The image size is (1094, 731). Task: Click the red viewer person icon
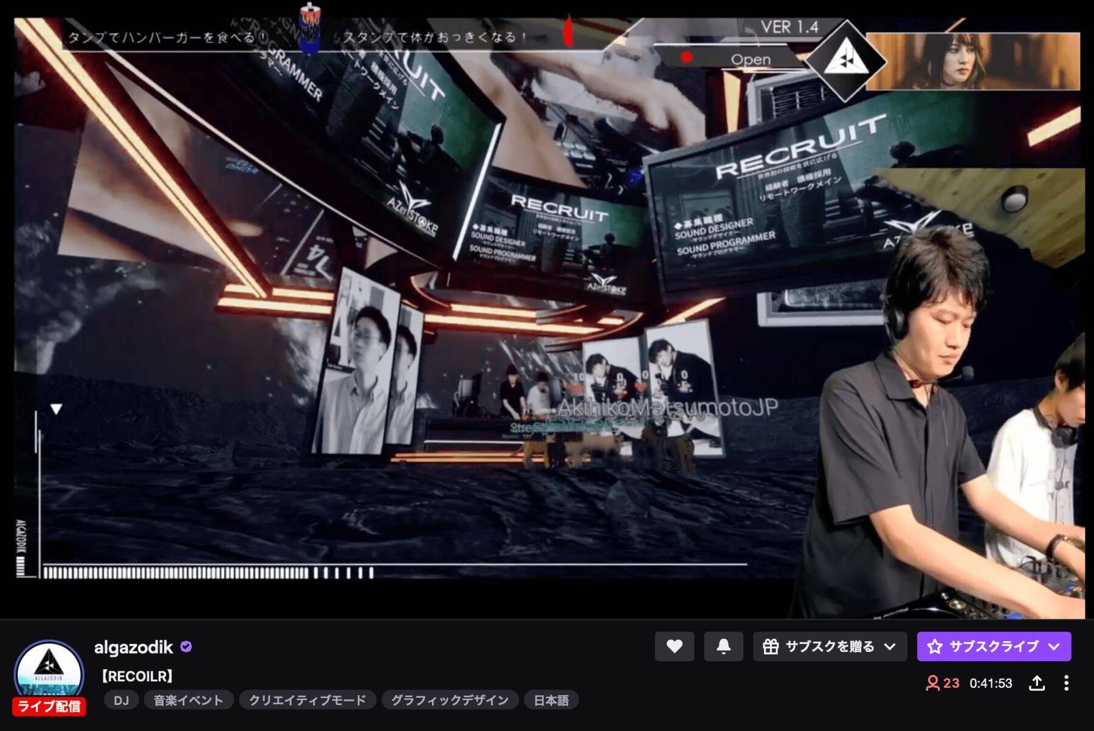(932, 683)
